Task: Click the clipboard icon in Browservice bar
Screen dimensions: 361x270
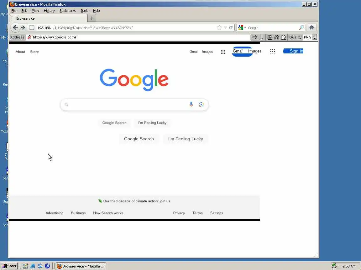Action: pos(284,37)
